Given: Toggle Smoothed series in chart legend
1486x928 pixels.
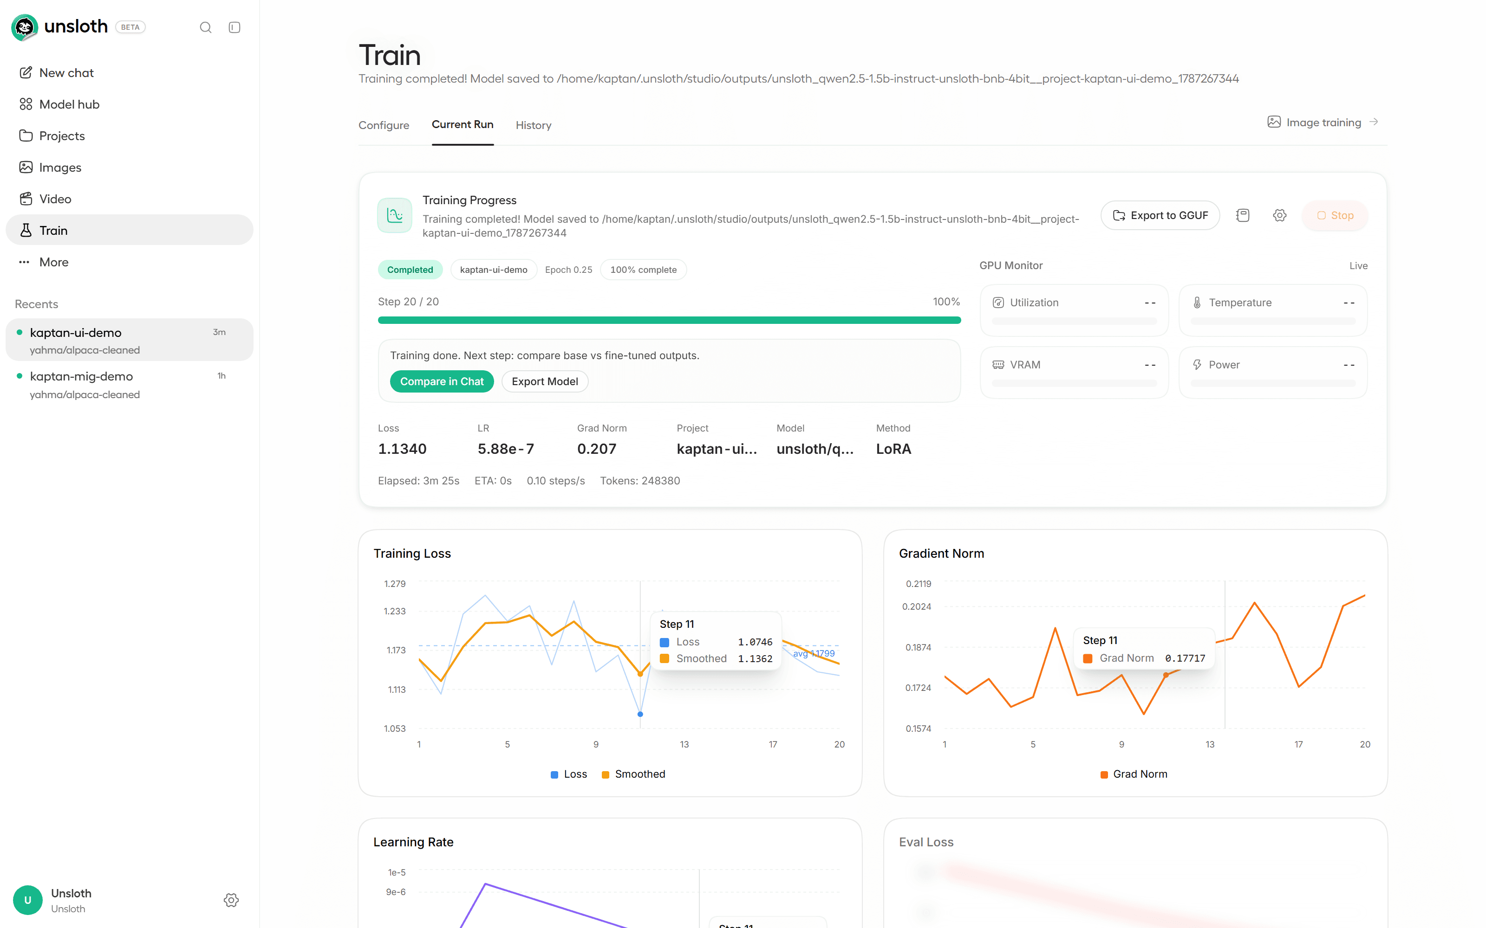Looking at the screenshot, I should point(633,774).
